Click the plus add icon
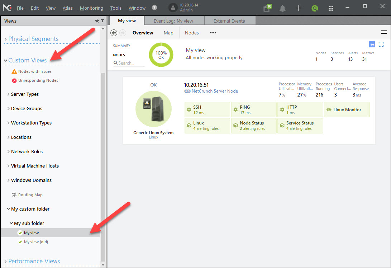Viewport: 391px width, 268px height. [299, 8]
